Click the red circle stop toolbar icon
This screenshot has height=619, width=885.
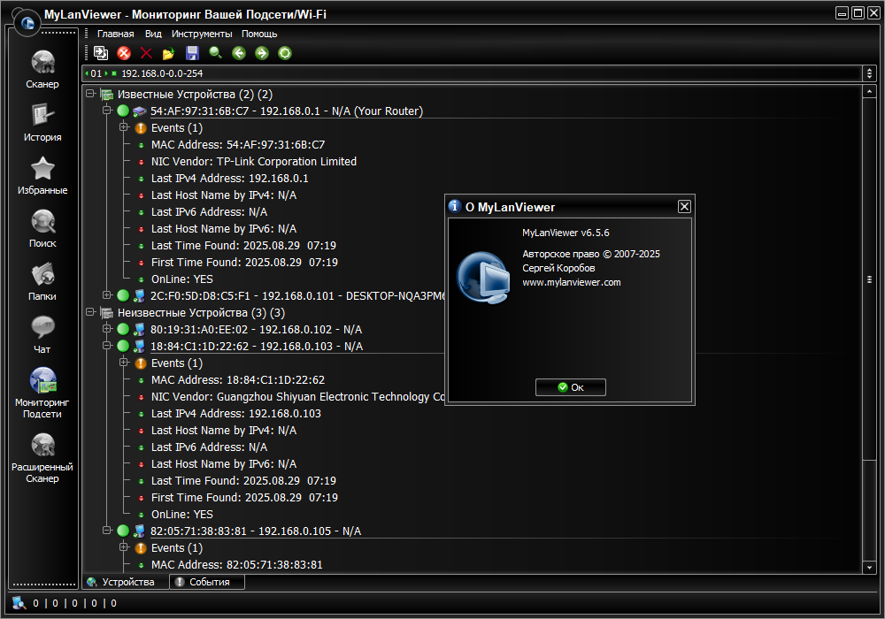(x=124, y=53)
